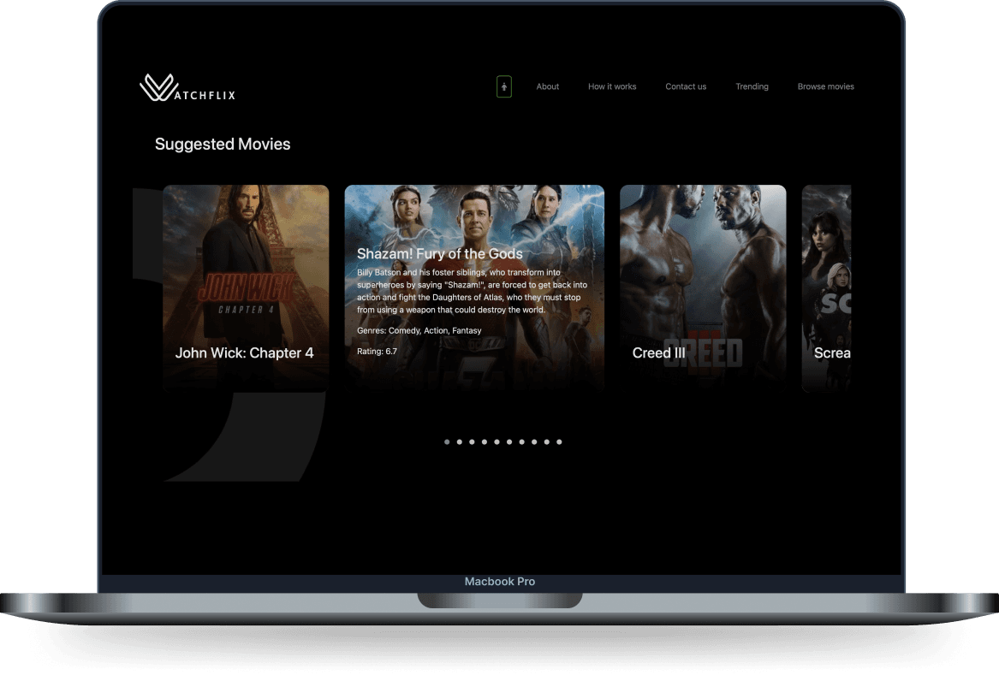The height and width of the screenshot is (675, 999).
Task: Select the Creed III movie card
Action: 703,287
